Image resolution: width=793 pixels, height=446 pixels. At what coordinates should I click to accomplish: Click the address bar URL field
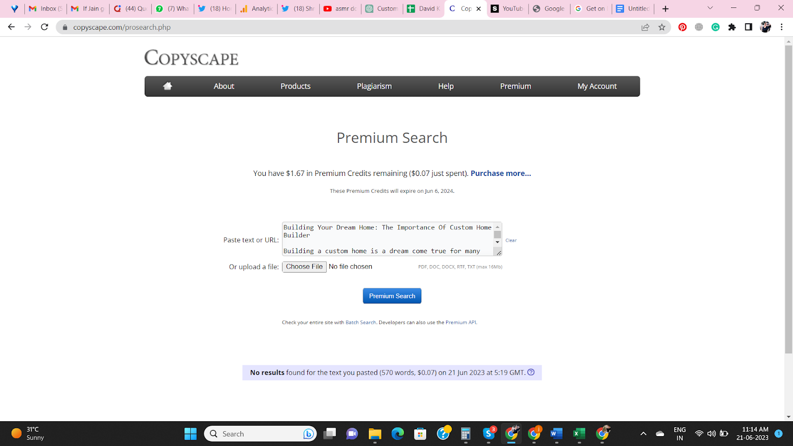pyautogui.click(x=347, y=27)
